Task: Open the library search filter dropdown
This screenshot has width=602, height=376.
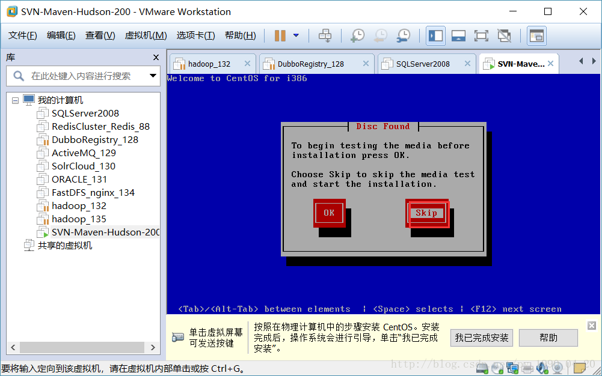Action: (153, 76)
